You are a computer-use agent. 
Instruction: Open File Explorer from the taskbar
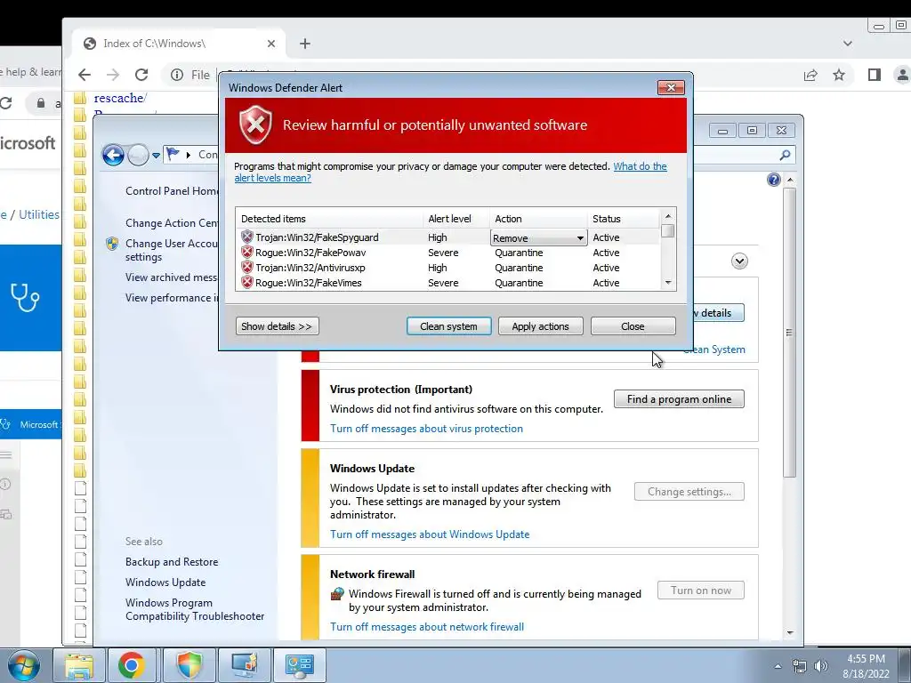[x=79, y=665]
